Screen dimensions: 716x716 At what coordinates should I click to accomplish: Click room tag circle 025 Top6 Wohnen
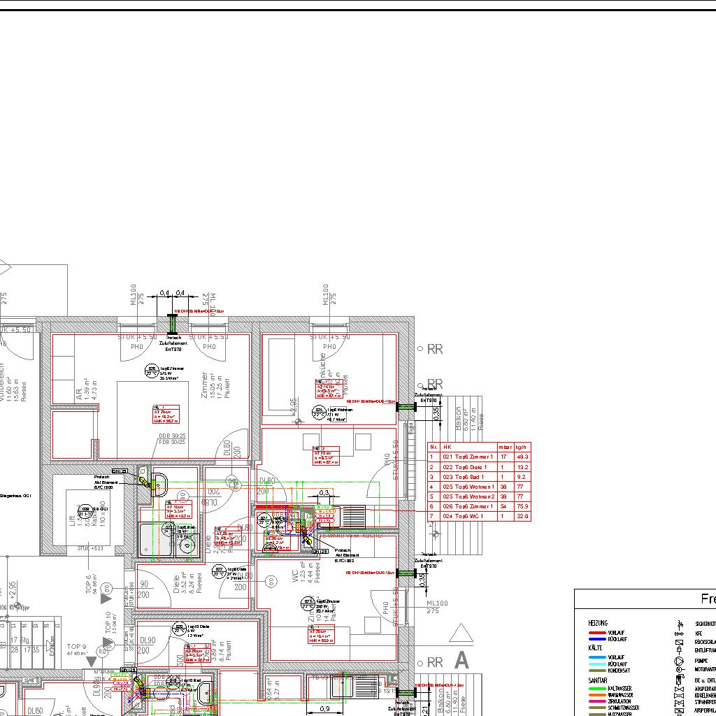point(319,412)
